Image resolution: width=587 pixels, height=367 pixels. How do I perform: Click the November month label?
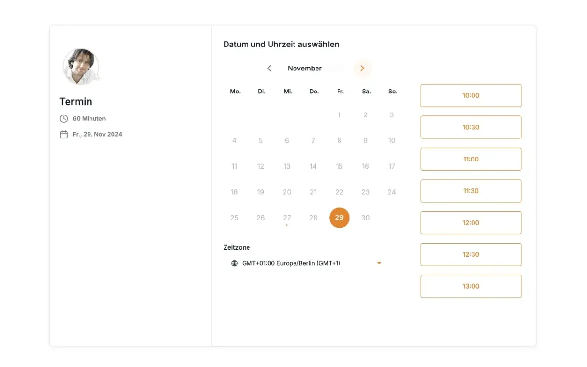[x=305, y=69]
